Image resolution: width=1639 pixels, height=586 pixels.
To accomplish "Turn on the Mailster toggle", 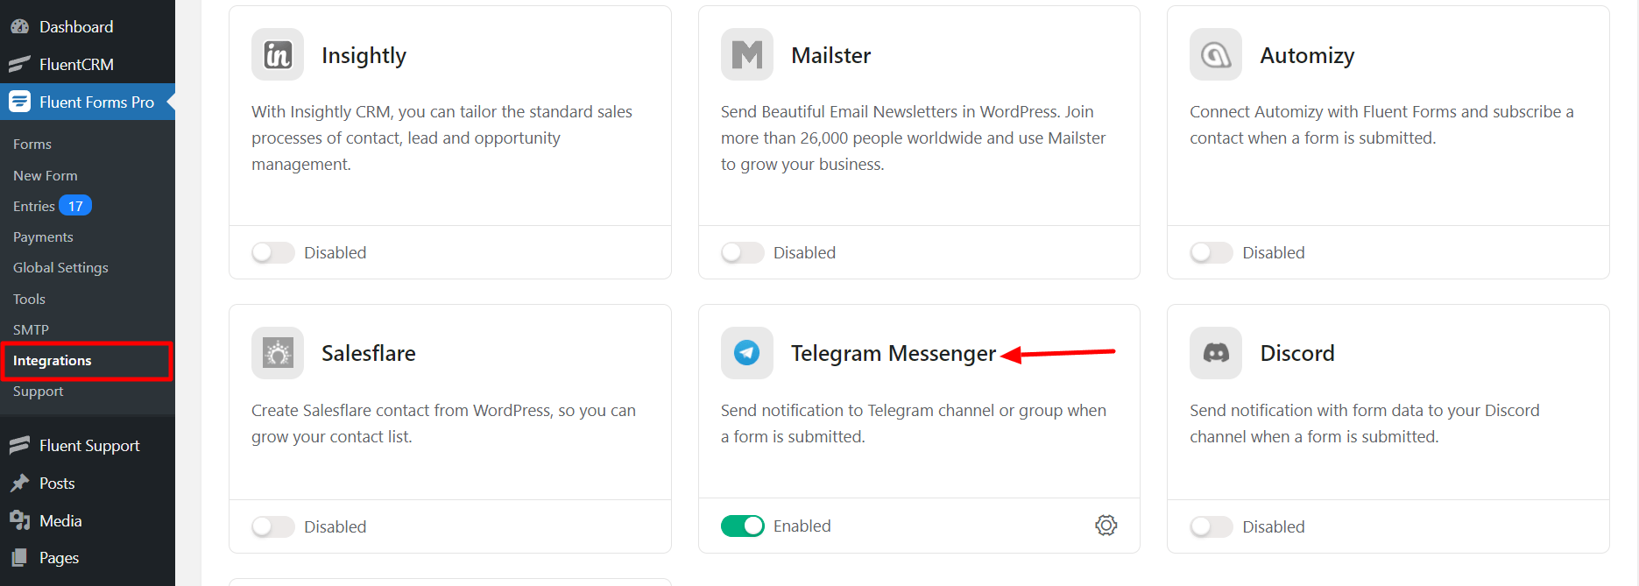I will (742, 253).
